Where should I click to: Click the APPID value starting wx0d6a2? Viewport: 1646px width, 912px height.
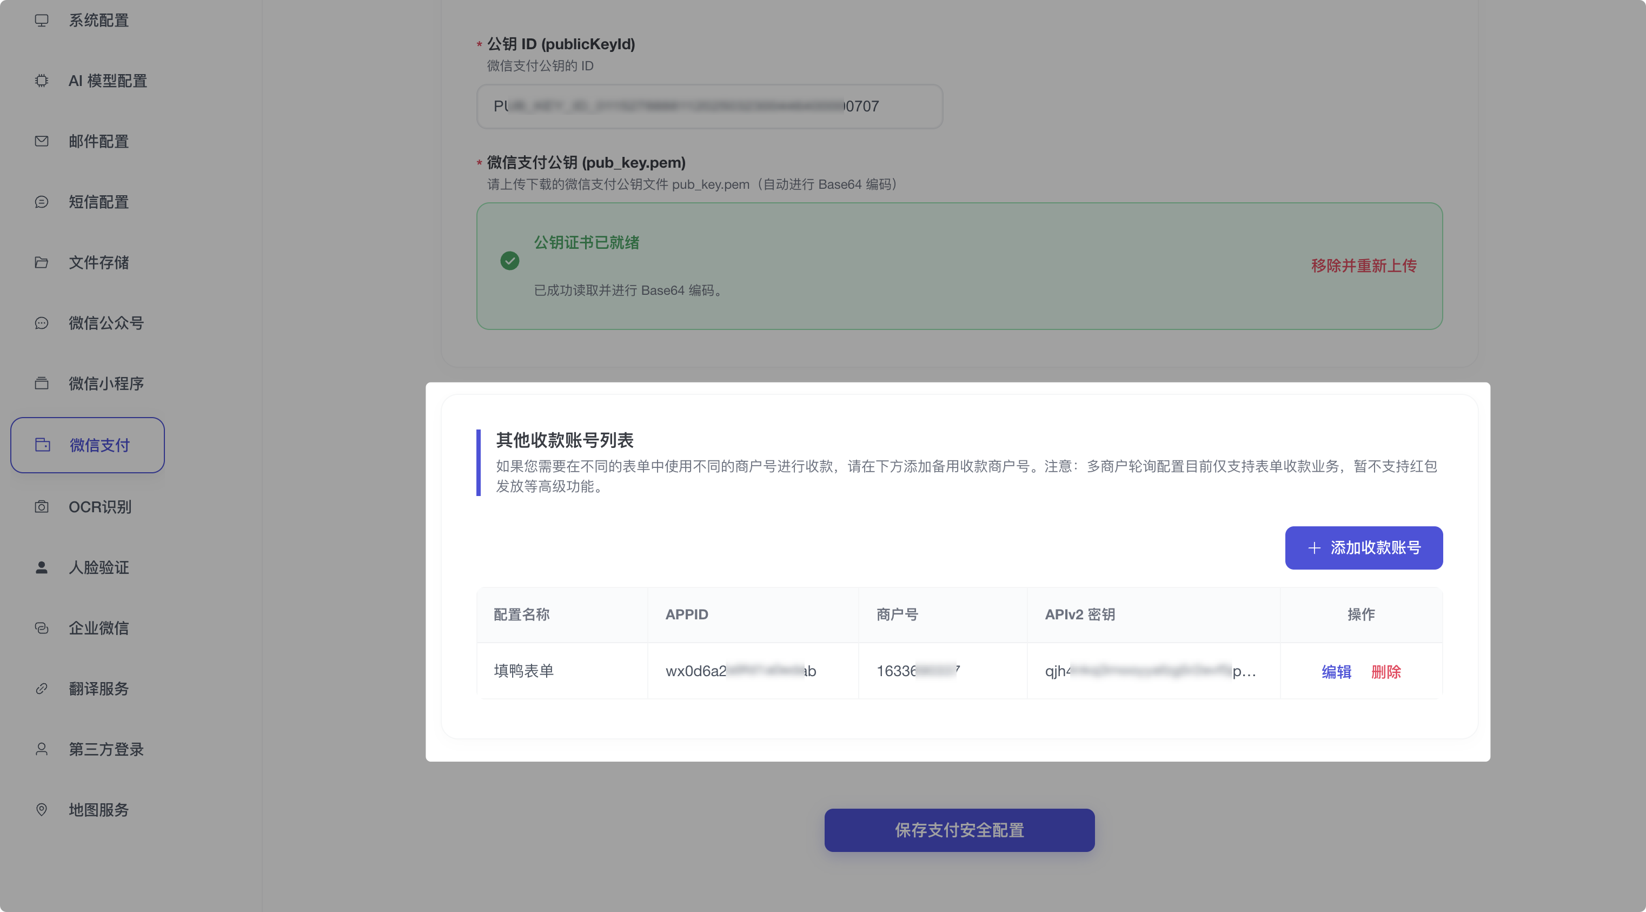tap(741, 671)
